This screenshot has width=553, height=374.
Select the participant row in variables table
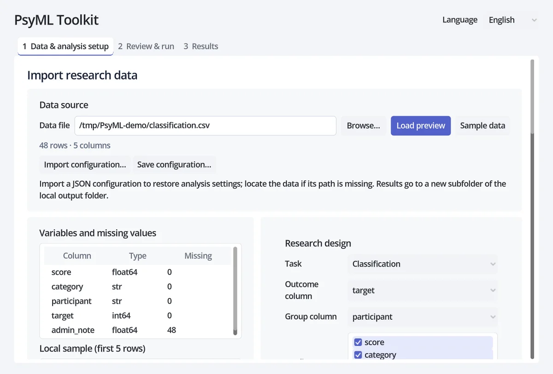[138, 301]
